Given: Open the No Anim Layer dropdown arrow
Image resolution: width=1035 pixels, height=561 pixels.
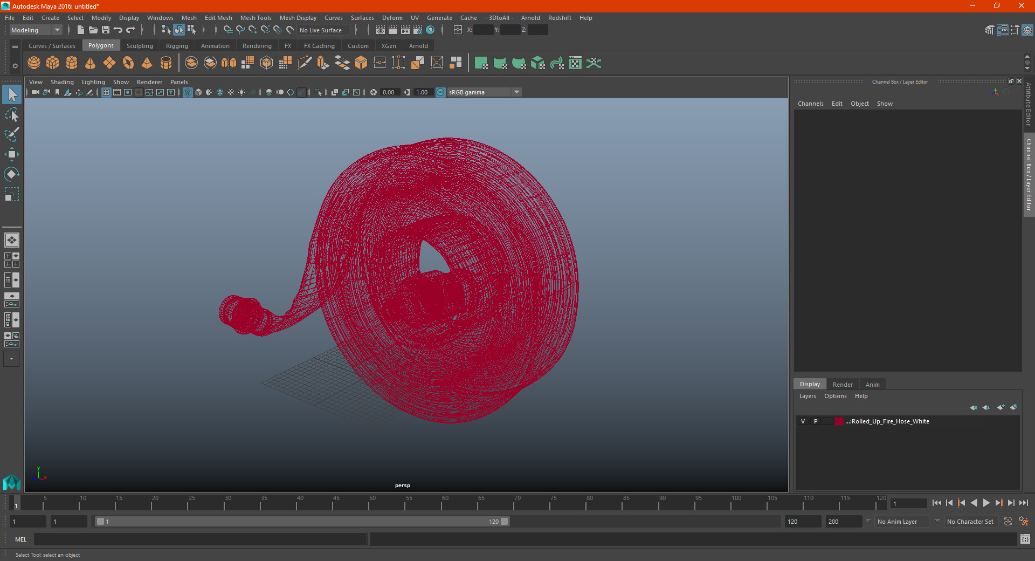Looking at the screenshot, I should click(868, 521).
